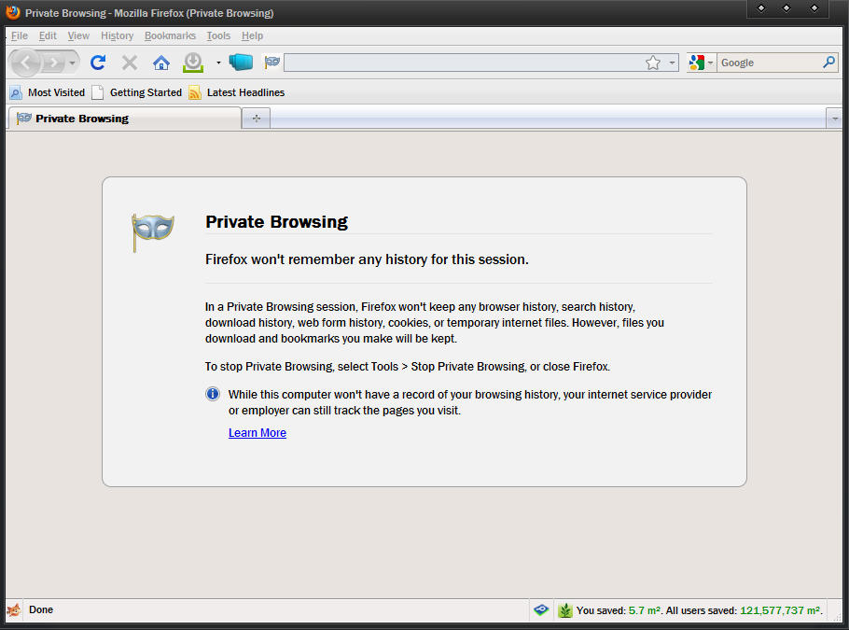Screen dimensions: 849x630
Task: Open the Downloads toolbar icon
Action: (x=193, y=63)
